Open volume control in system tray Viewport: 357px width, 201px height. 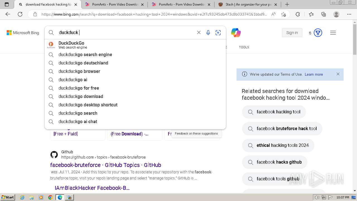point(317,197)
